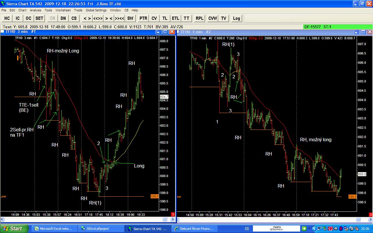373x233 pixels.
Task: Open the Global Settings menu
Action: pos(96,10)
